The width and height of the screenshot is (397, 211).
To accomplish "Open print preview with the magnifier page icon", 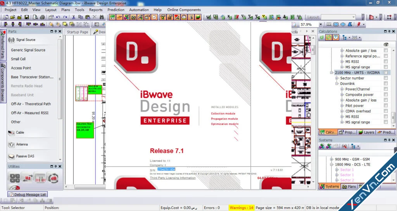I will point(35,17).
